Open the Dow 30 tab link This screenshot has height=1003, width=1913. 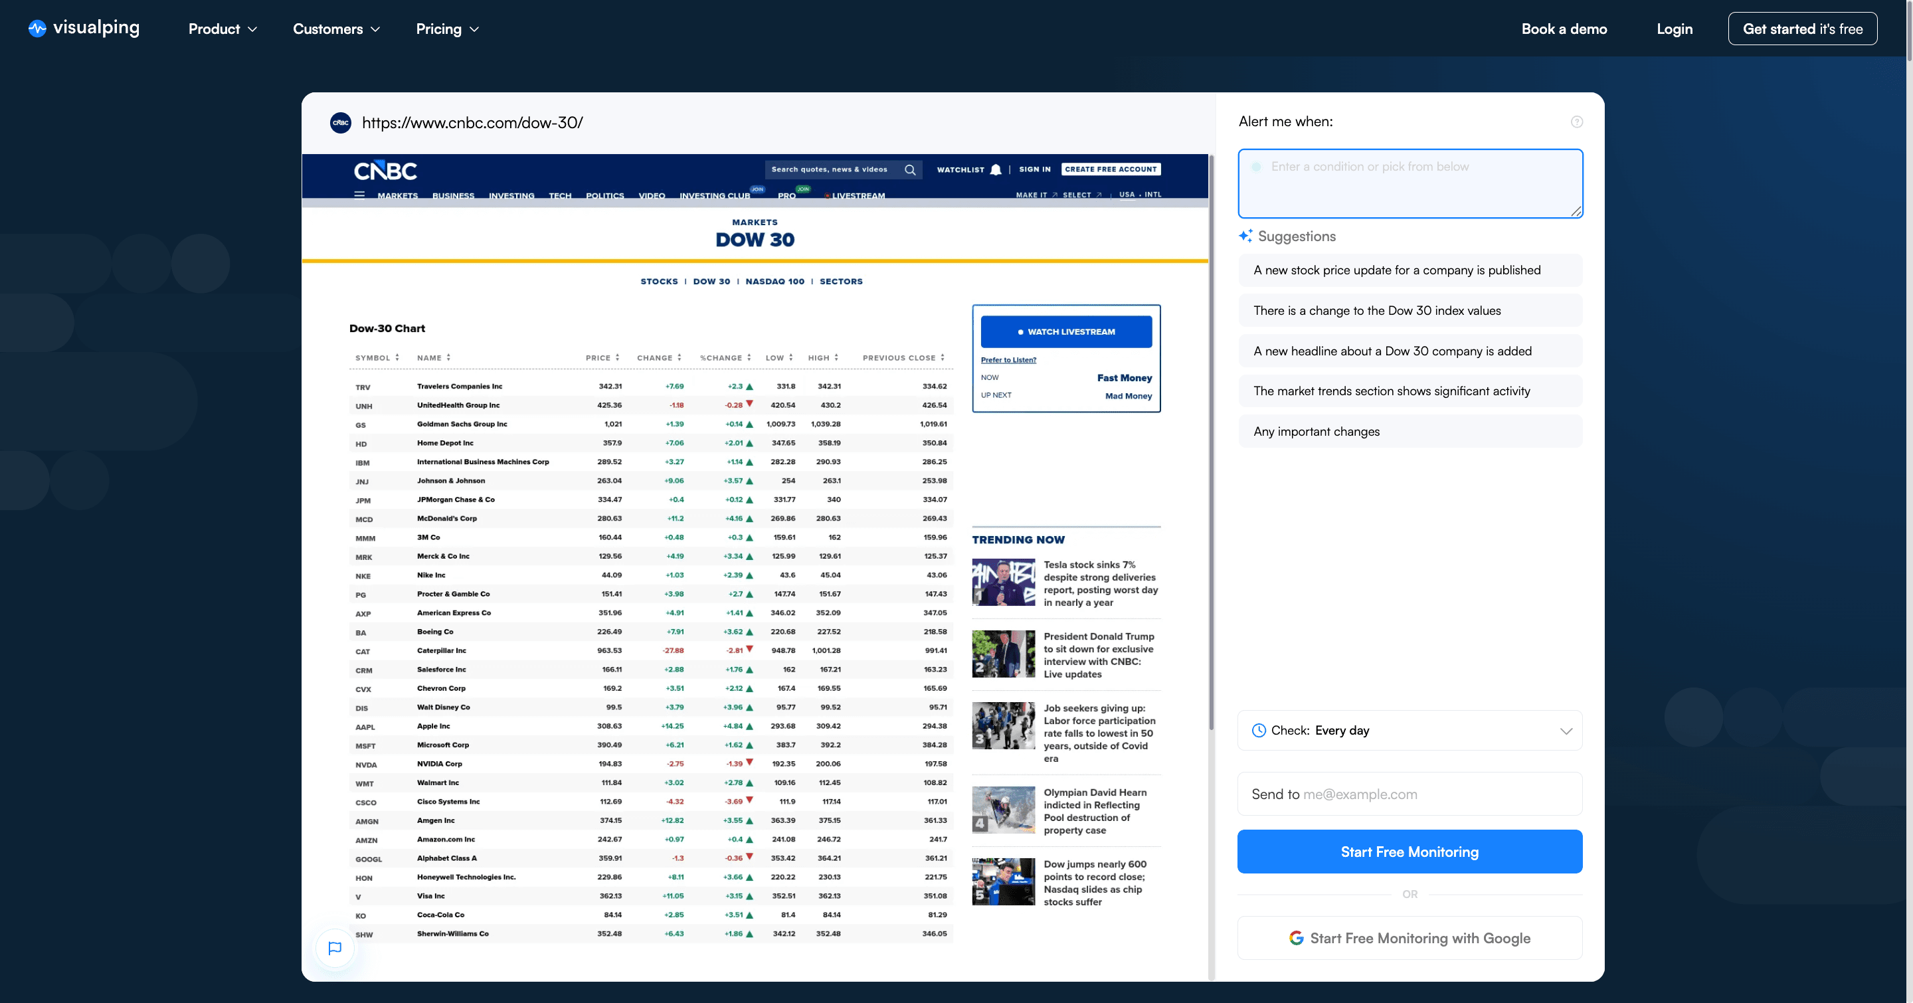point(711,282)
